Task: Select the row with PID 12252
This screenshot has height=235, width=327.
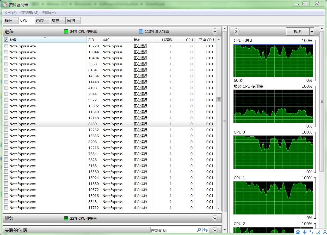Action: (109, 130)
